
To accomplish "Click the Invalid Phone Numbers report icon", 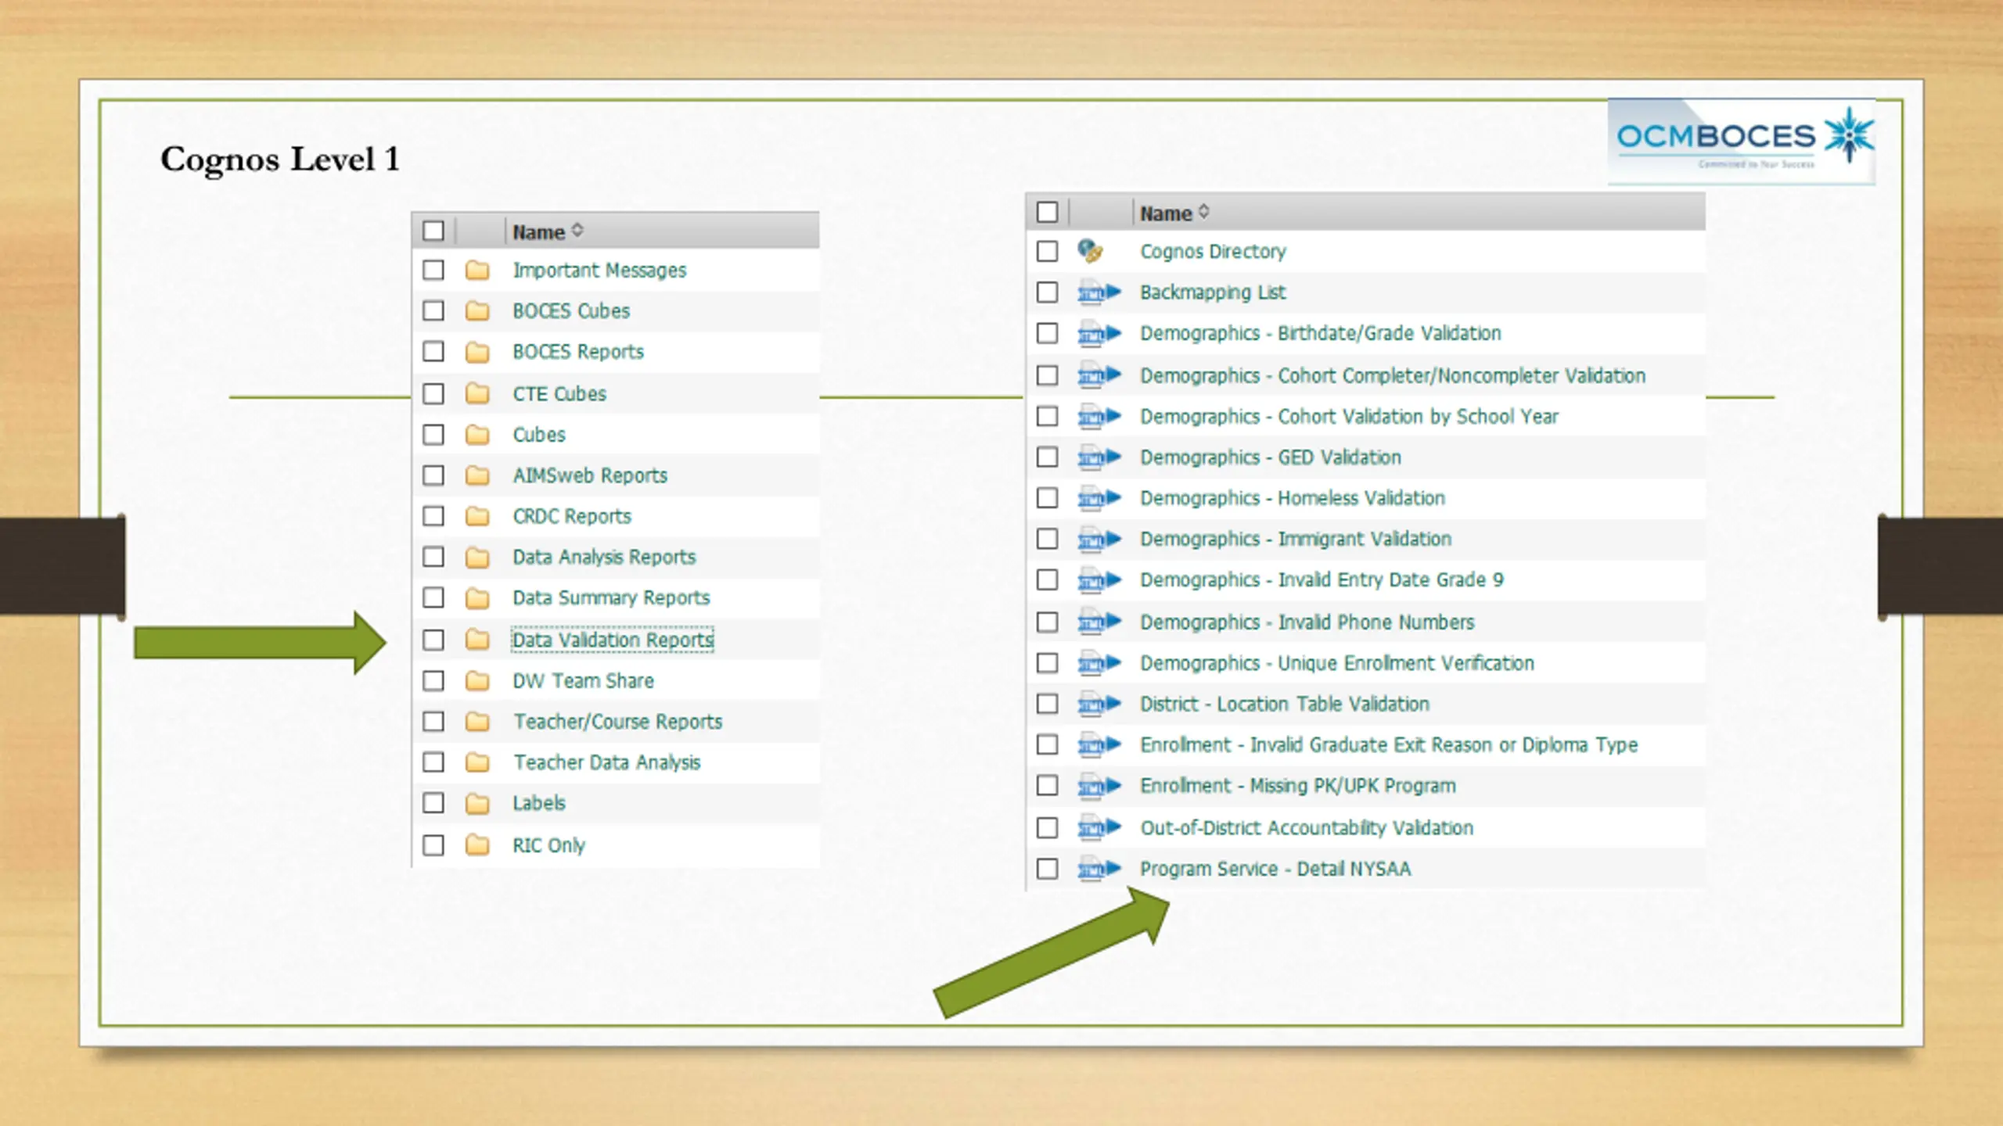I will (1099, 622).
